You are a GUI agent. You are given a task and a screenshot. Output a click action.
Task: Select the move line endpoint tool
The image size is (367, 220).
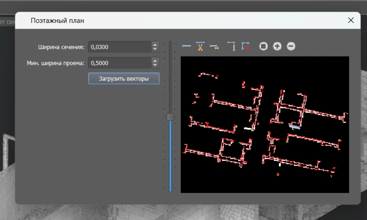(214, 46)
